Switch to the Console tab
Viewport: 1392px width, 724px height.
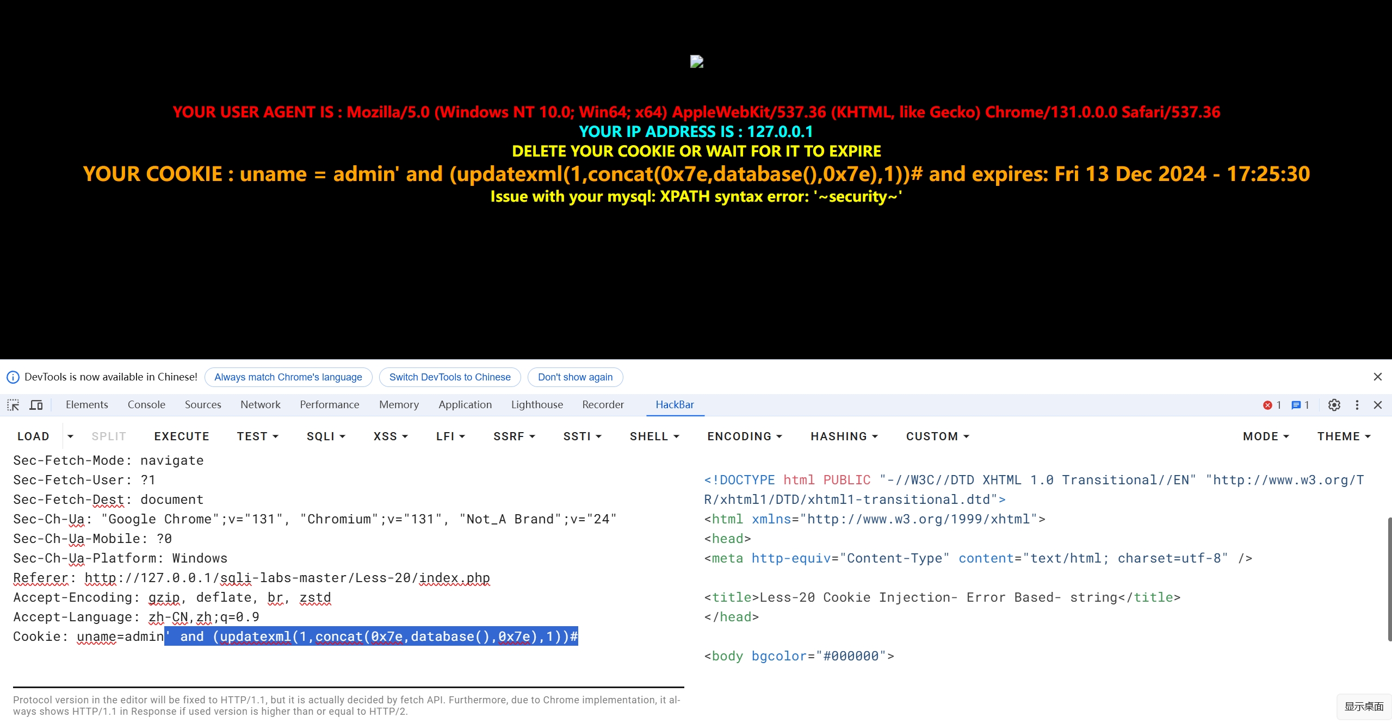point(146,405)
